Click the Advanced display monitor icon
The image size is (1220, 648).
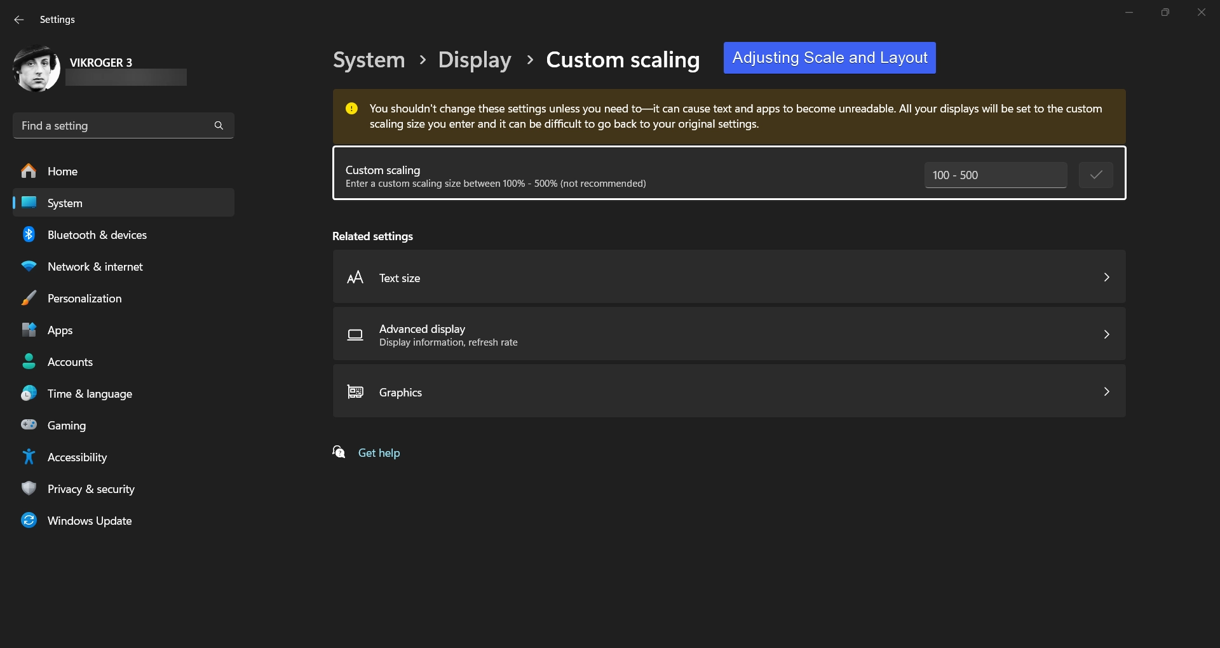point(355,335)
